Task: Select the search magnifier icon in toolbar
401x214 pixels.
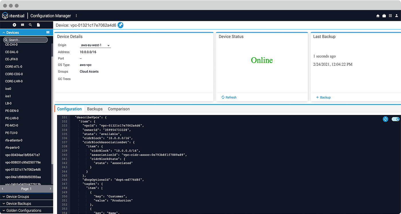Action: 30,25
